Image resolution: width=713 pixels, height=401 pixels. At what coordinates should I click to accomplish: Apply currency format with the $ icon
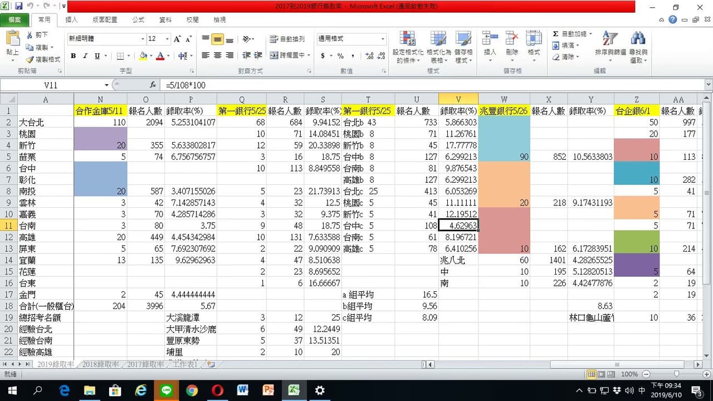coord(323,56)
